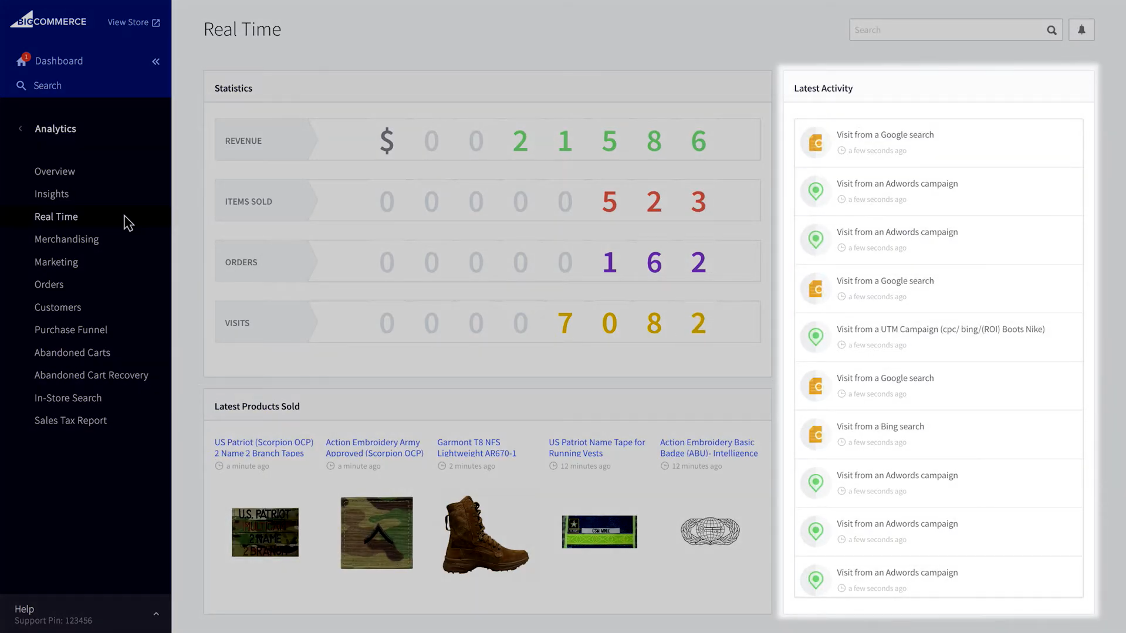1126x633 pixels.
Task: Go back using the Analytics chevron
Action: (21, 128)
